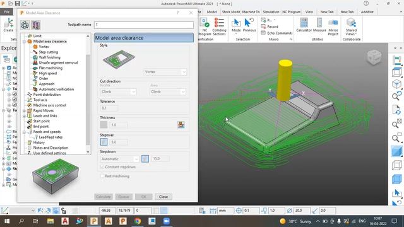
Task: Click the component thickness icon
Action: [181, 125]
